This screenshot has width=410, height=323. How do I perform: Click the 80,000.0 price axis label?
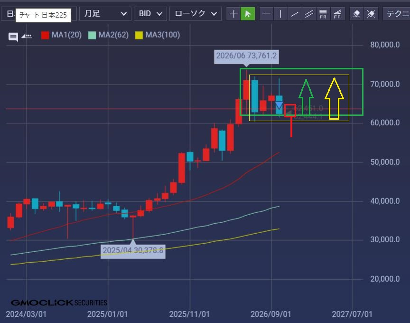[385, 45]
